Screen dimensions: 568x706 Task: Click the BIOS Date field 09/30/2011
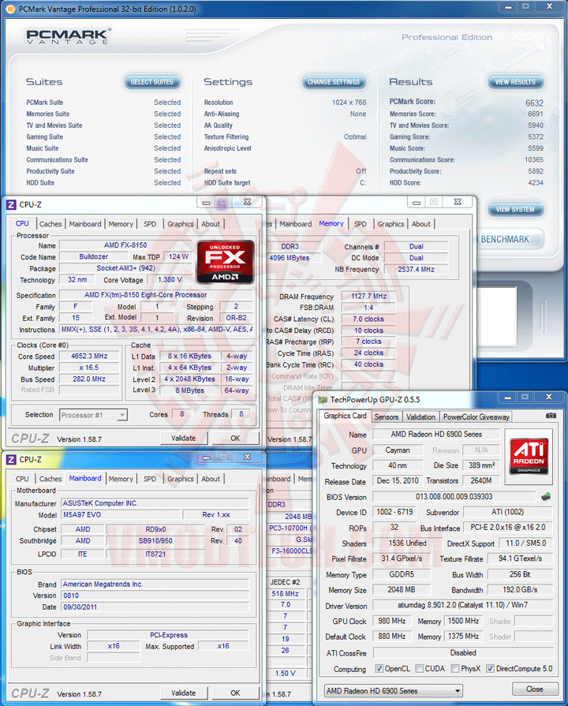(x=155, y=607)
